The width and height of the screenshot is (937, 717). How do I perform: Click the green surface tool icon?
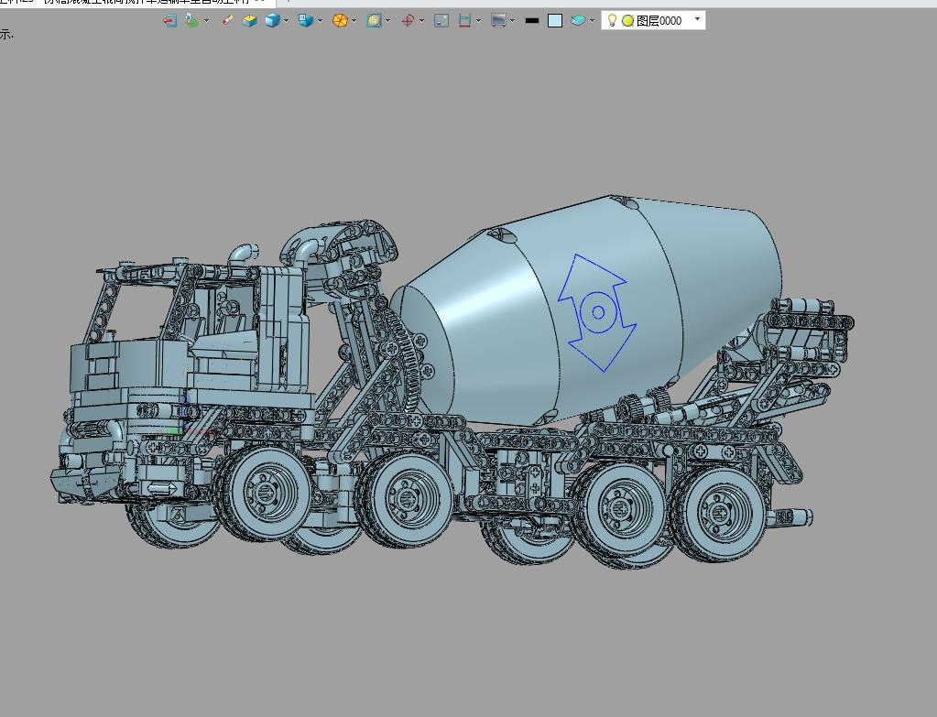[191, 21]
